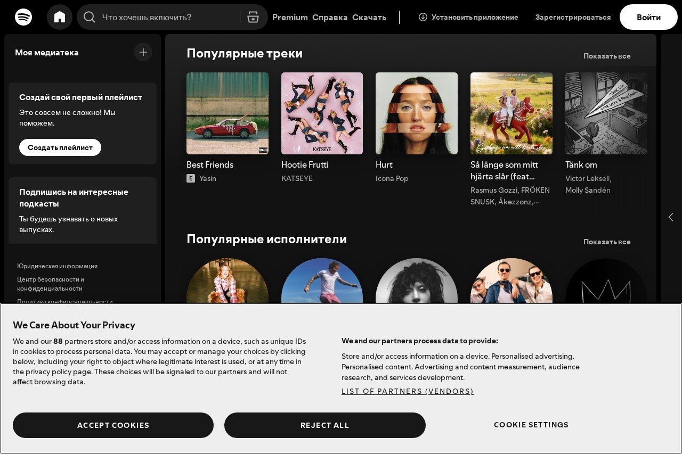The width and height of the screenshot is (682, 454).
Task: Click ACCEPT COOKIES button
Action: tap(113, 425)
